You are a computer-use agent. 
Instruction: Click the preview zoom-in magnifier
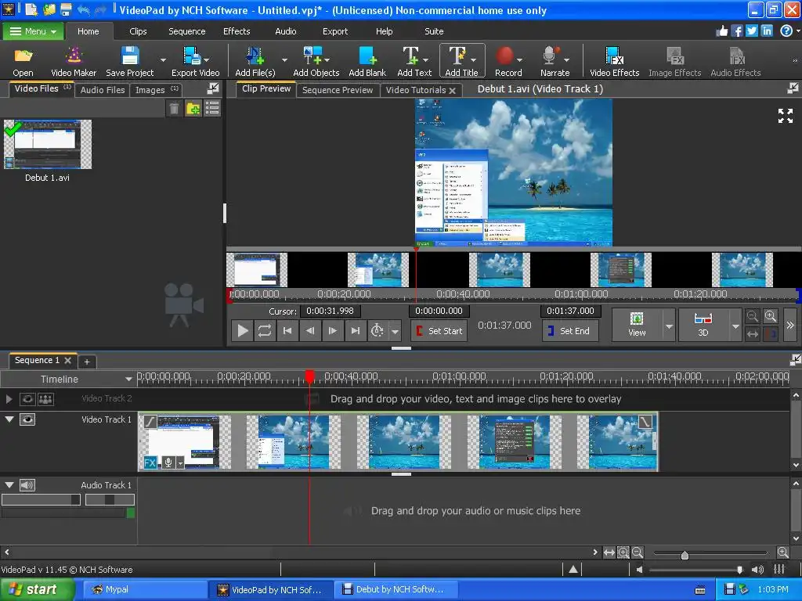point(771,316)
